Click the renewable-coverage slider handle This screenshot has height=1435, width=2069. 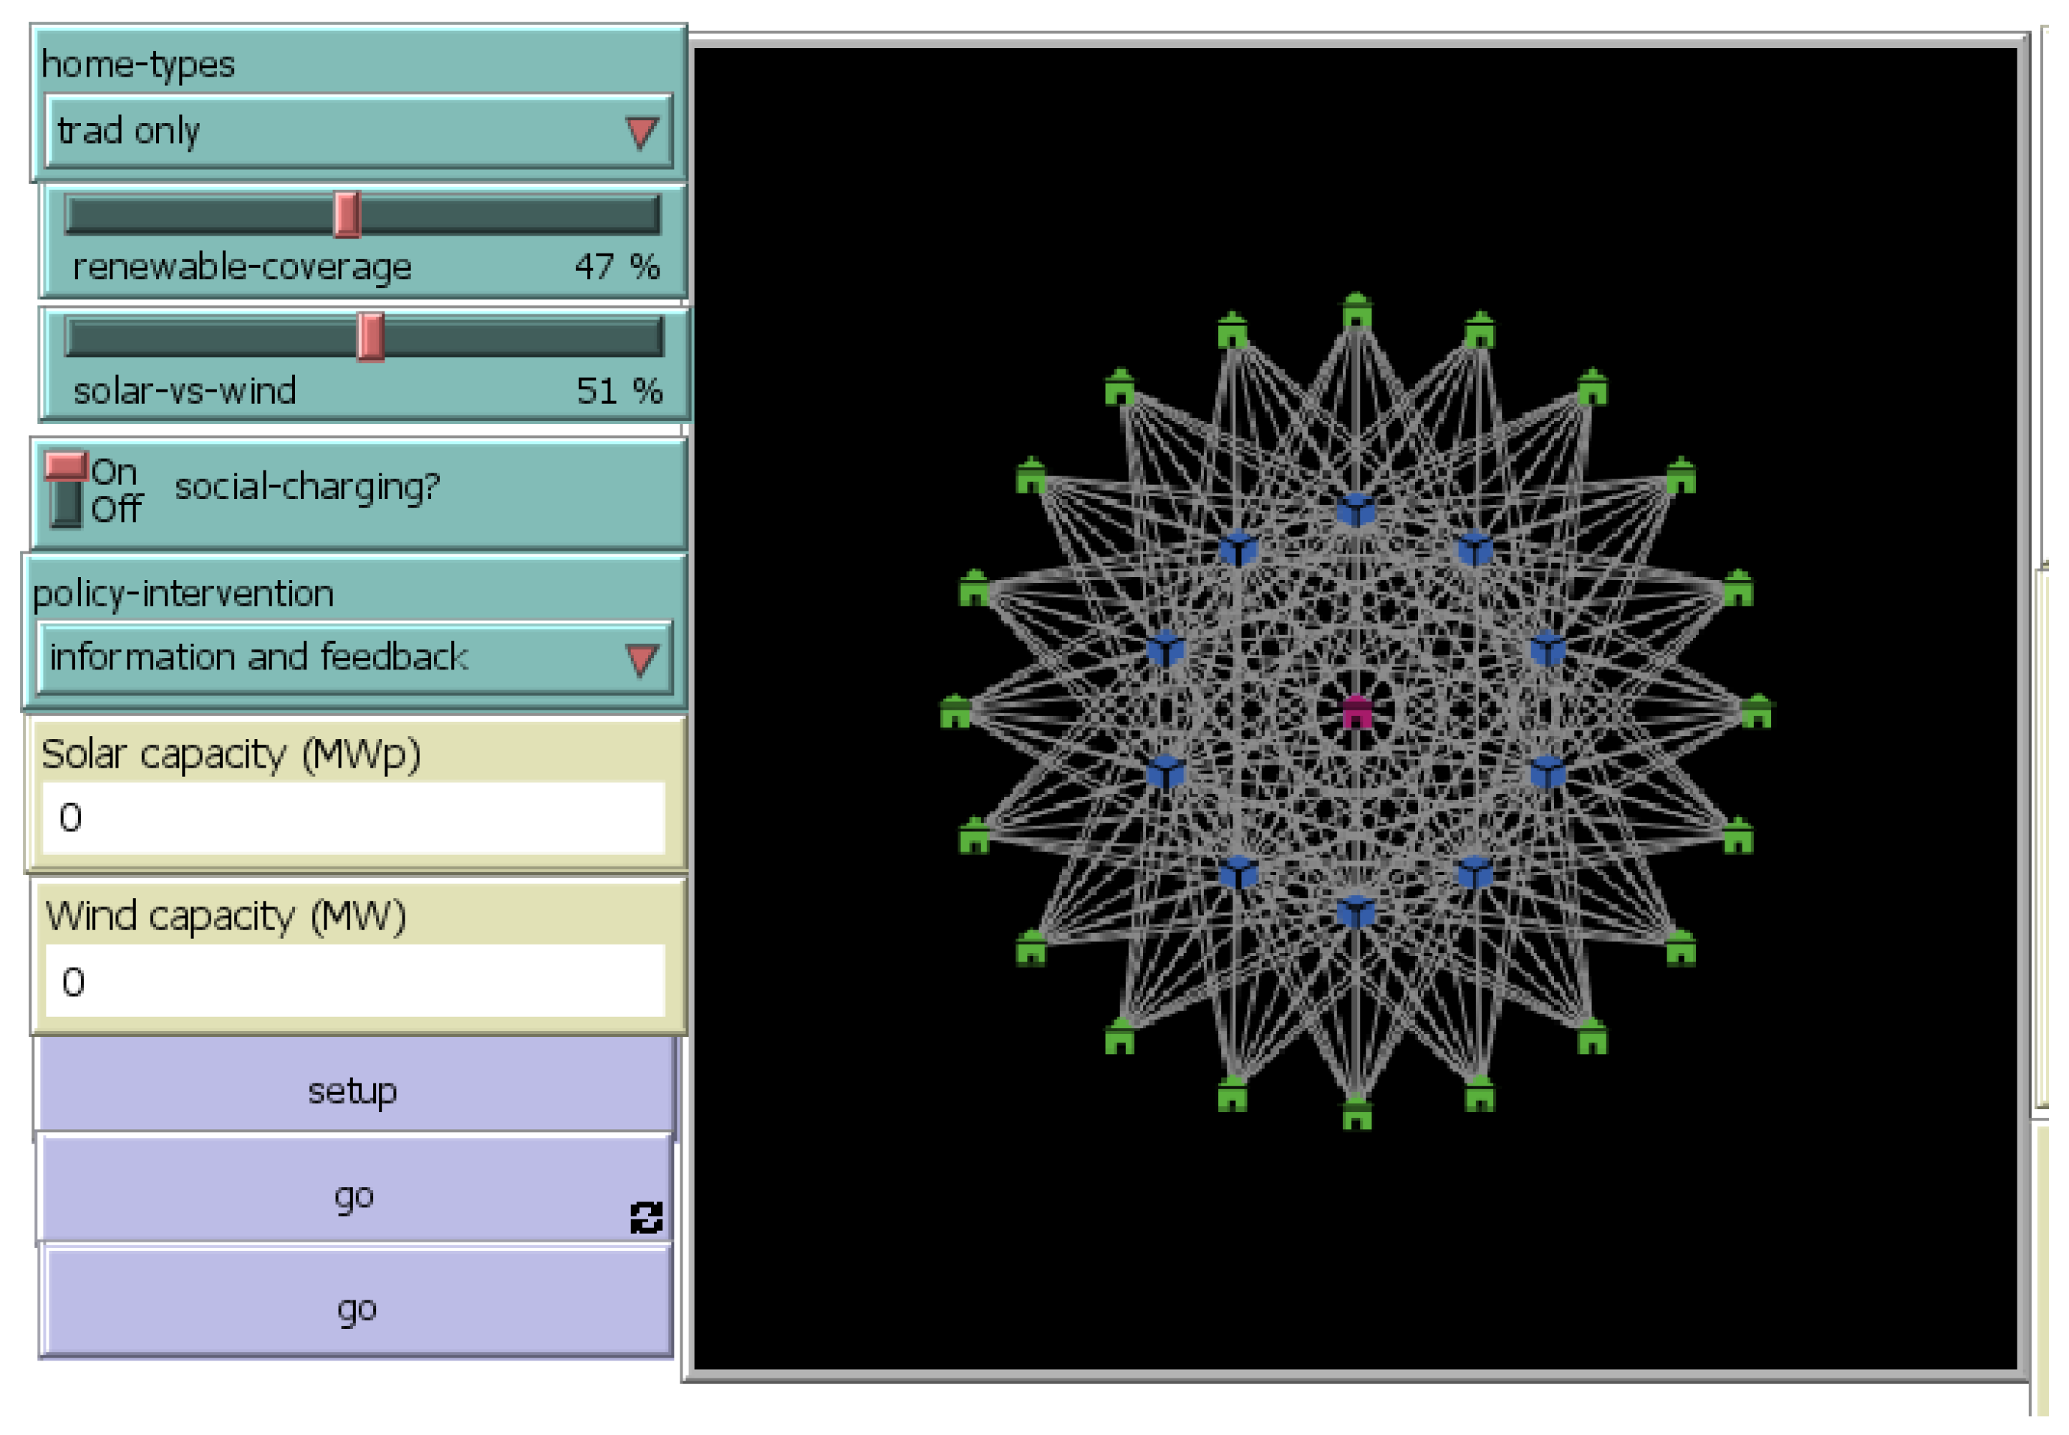point(346,215)
